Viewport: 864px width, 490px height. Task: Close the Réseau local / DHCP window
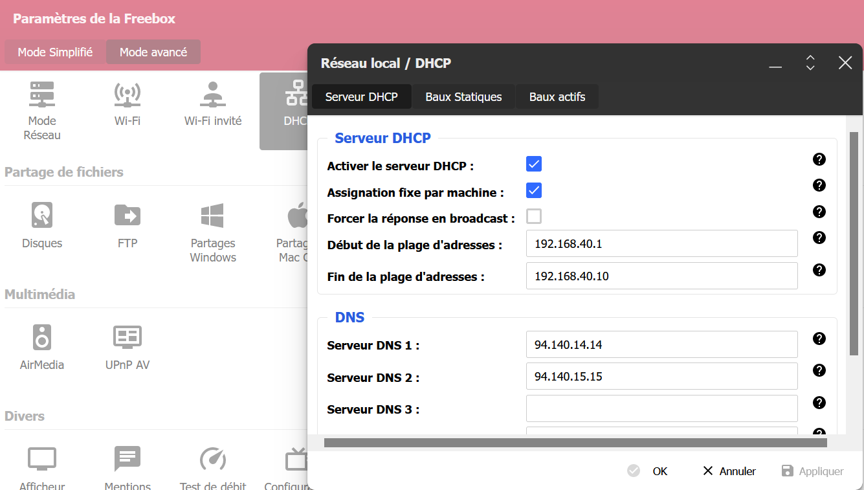(x=845, y=63)
